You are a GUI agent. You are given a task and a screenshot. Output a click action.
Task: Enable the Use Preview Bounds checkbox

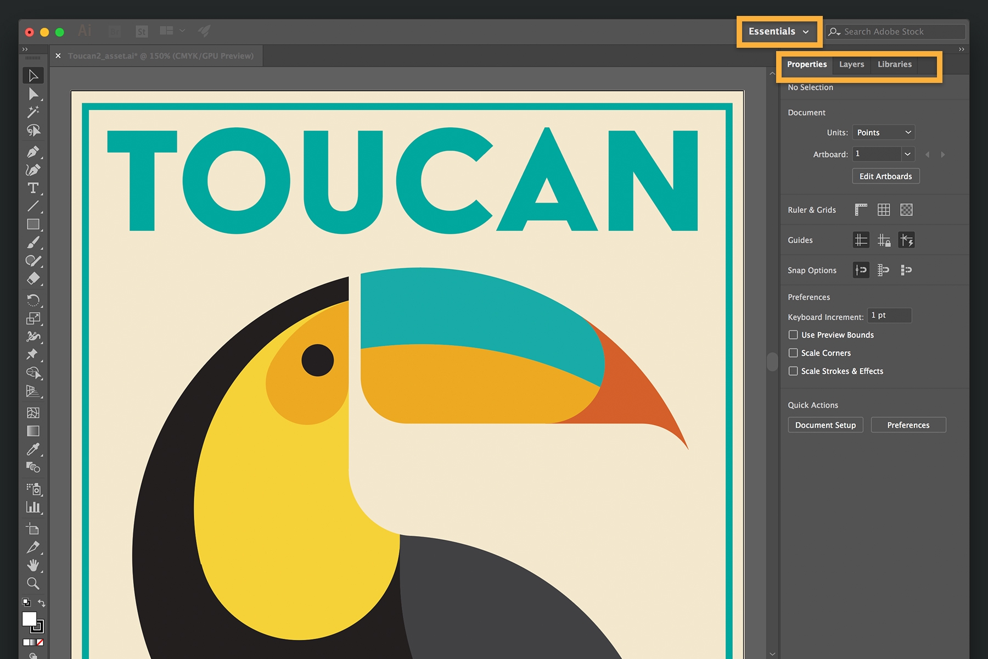[793, 334]
